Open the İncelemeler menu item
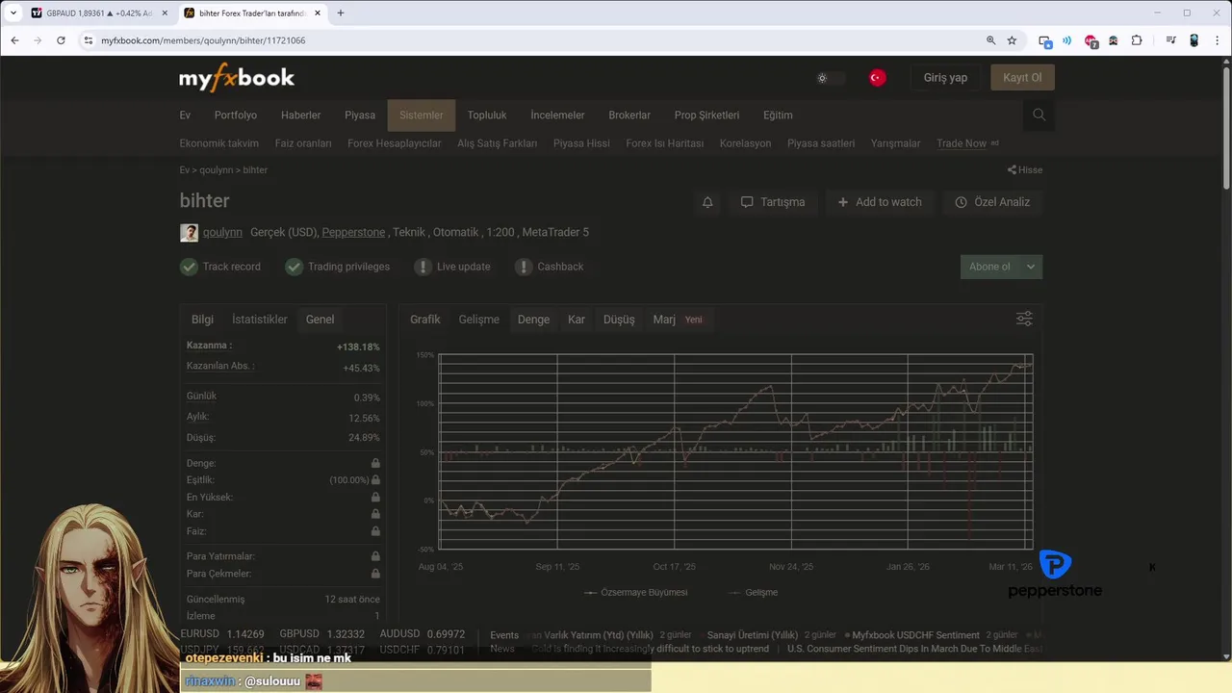Screen dimensions: 1232x693 click(x=557, y=115)
